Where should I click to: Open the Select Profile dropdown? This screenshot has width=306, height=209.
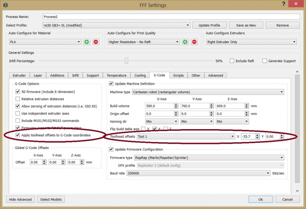coord(116,25)
